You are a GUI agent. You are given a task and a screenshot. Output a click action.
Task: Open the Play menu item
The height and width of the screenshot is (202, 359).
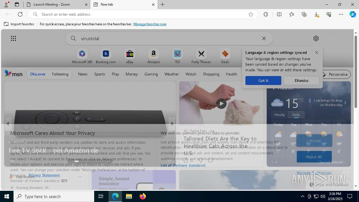click(x=115, y=74)
